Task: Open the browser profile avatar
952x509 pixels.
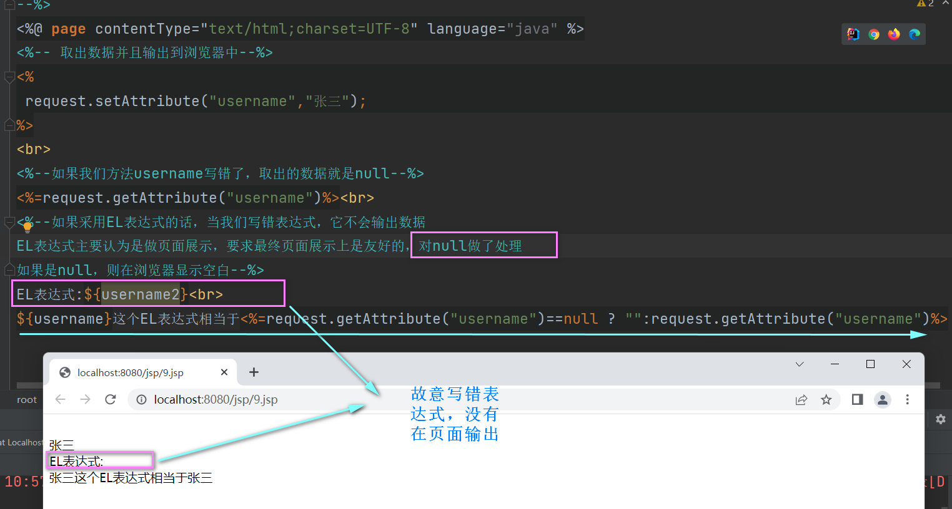Action: [x=883, y=400]
